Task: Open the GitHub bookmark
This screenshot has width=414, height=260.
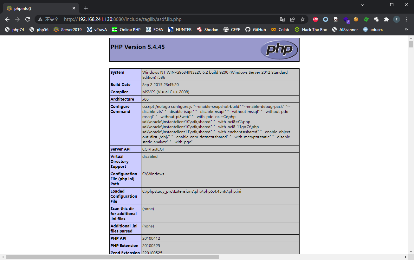Action: coord(256,29)
